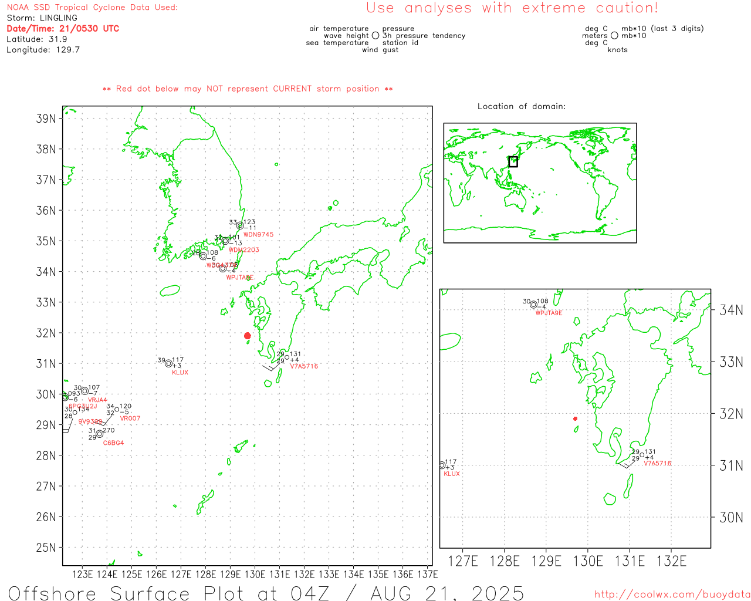
Task: Click the '3h pressure tendency' legend label
Action: pyautogui.click(x=424, y=36)
